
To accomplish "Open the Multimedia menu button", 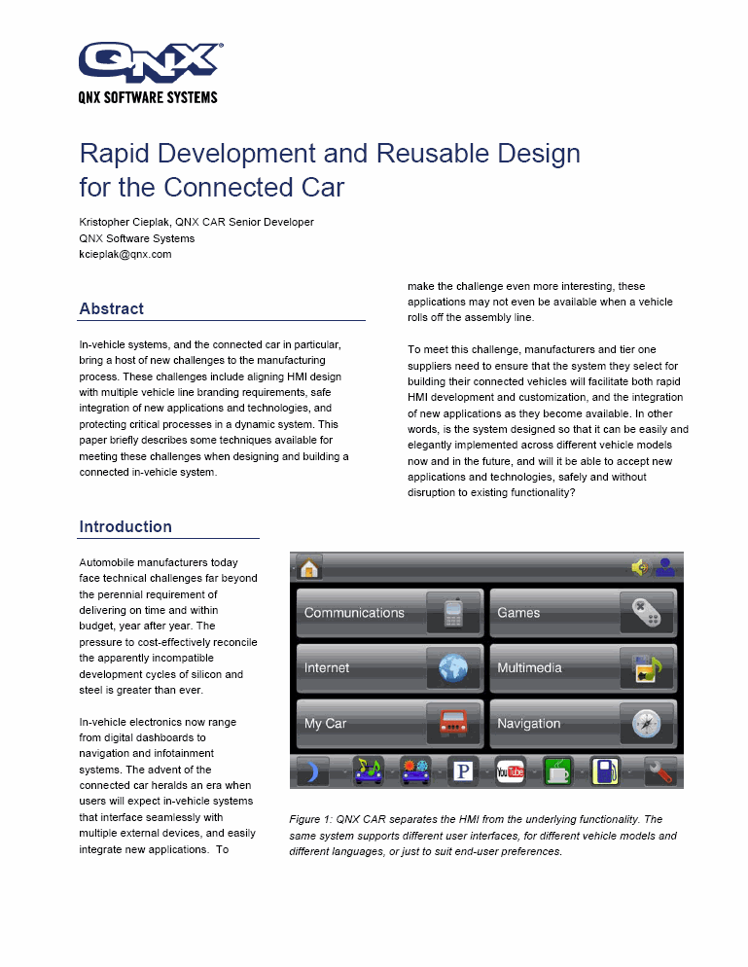I will pos(584,668).
